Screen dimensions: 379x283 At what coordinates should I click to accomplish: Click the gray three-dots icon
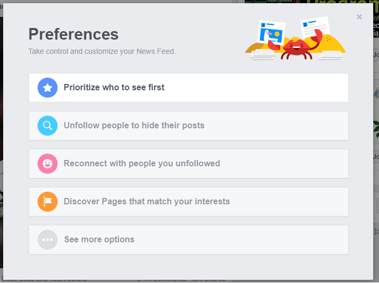coord(48,240)
